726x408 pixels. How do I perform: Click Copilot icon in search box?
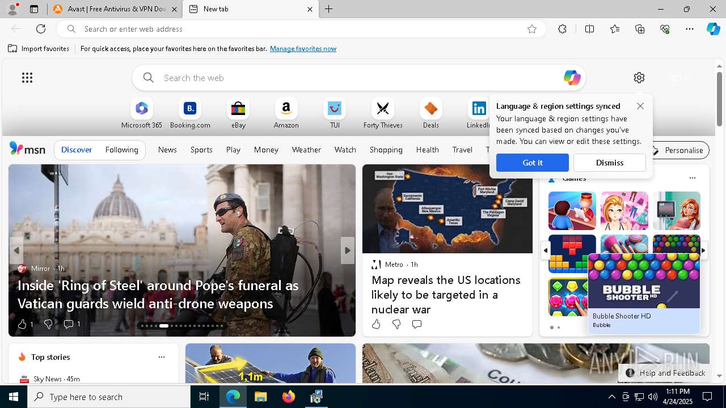pyautogui.click(x=572, y=78)
